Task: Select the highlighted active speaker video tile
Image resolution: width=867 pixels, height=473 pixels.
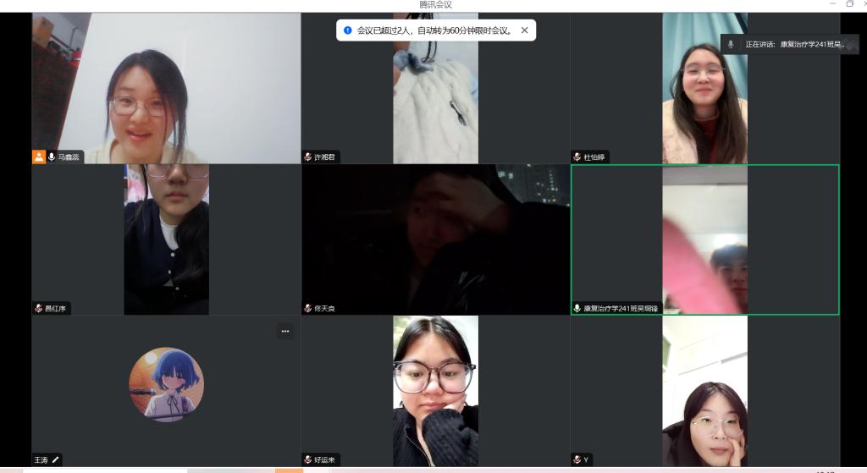Action: 704,239
